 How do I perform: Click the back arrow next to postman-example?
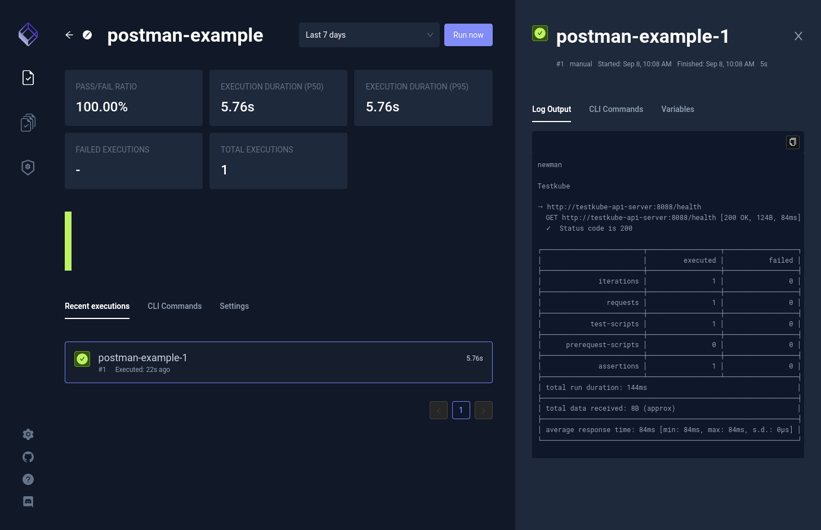(69, 35)
